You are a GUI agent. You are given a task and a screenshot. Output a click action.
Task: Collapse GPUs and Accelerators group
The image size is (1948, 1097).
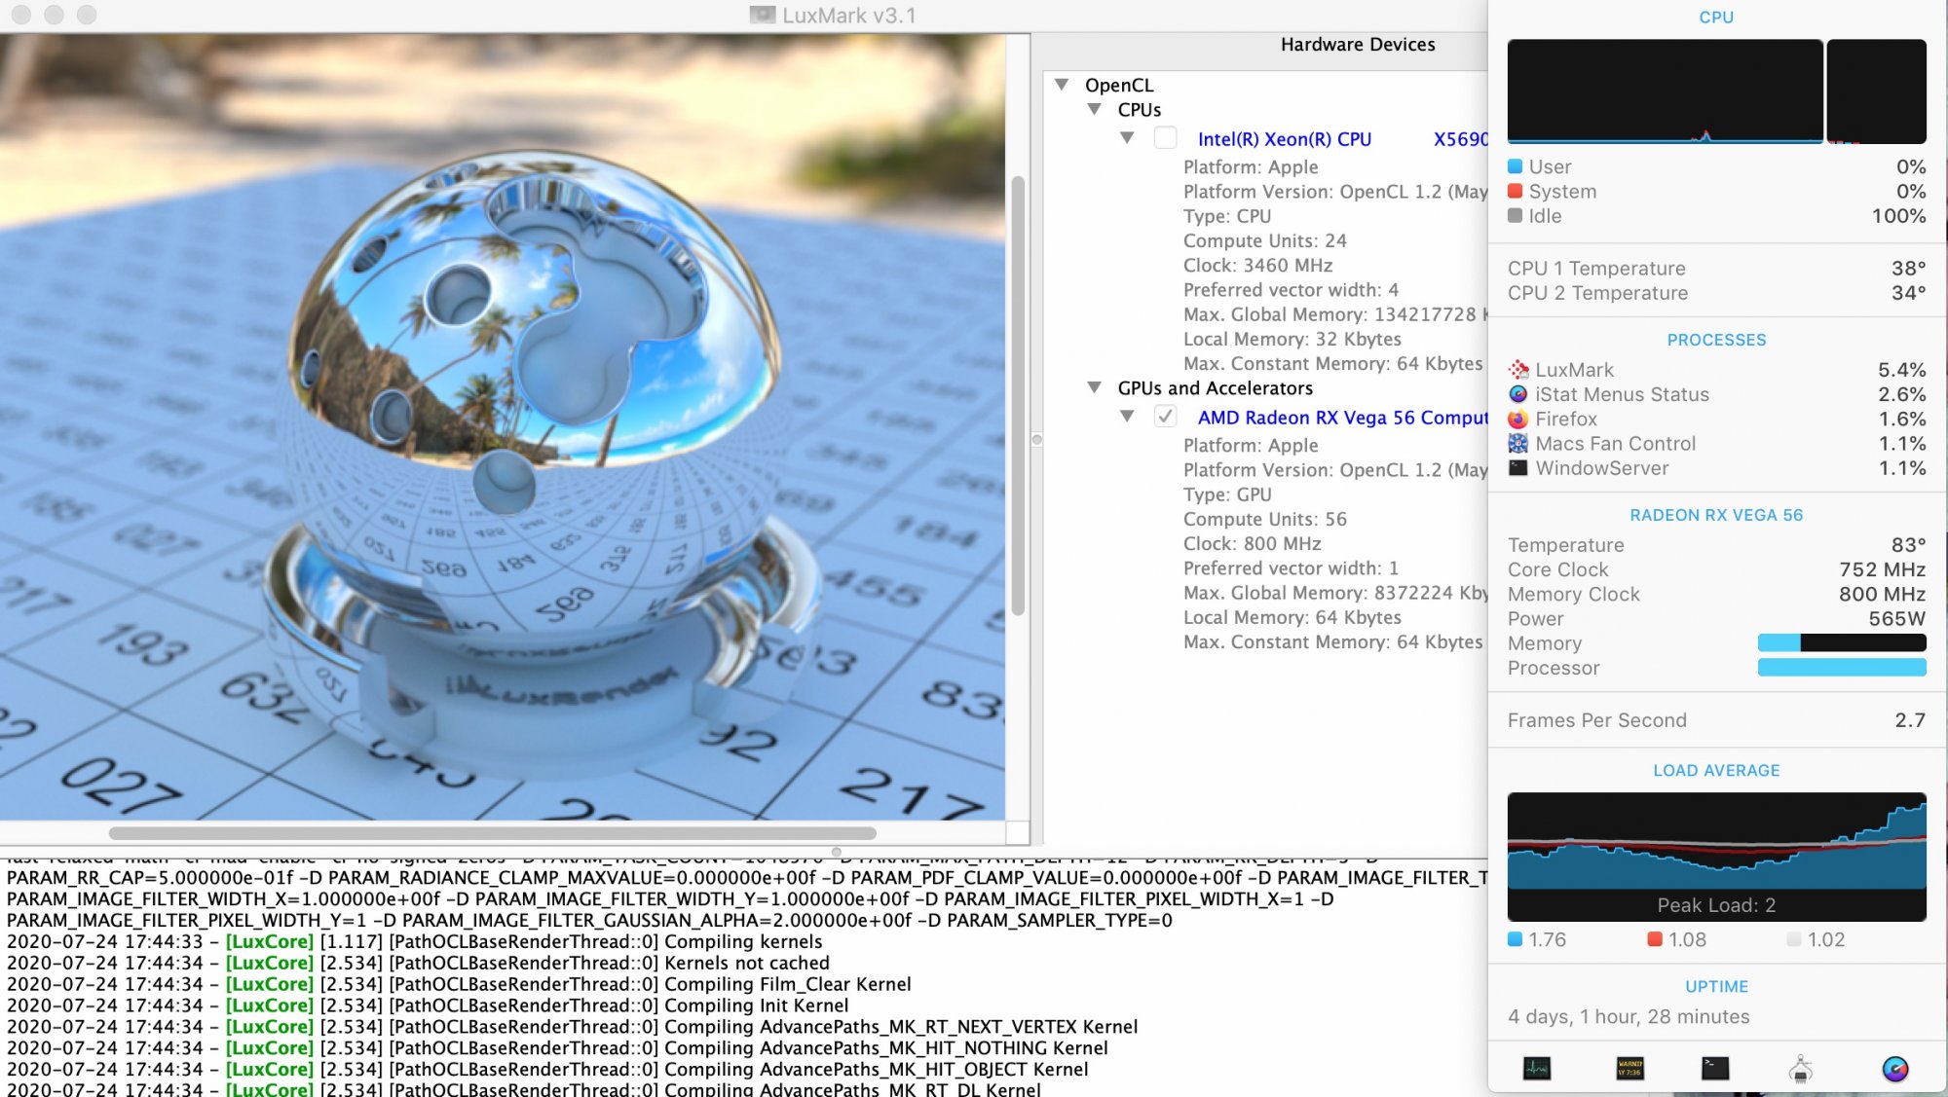click(x=1094, y=387)
